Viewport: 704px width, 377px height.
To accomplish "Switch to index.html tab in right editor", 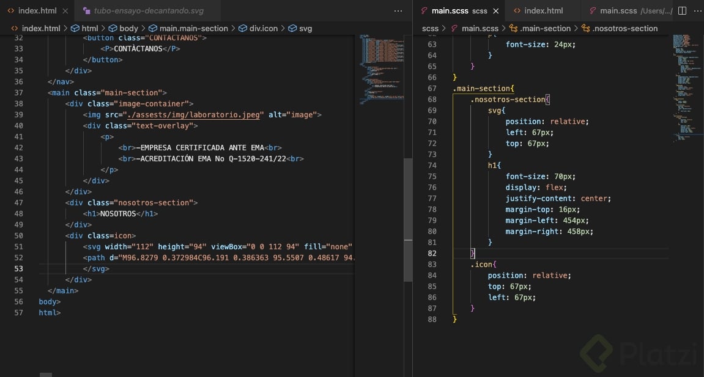I will coord(543,11).
